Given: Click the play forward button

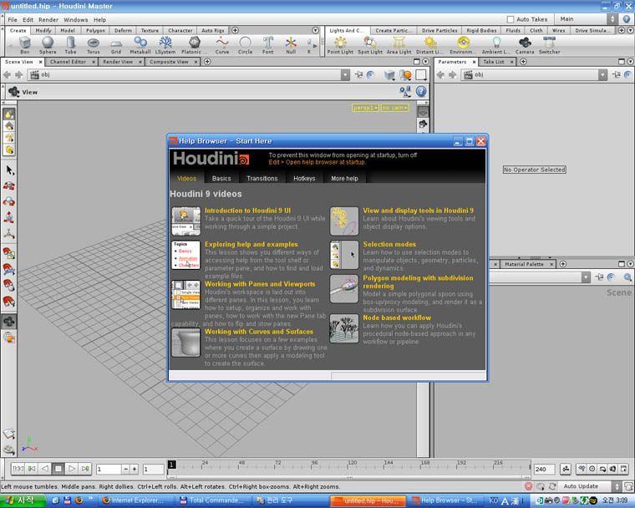Looking at the screenshot, I should click(x=71, y=469).
